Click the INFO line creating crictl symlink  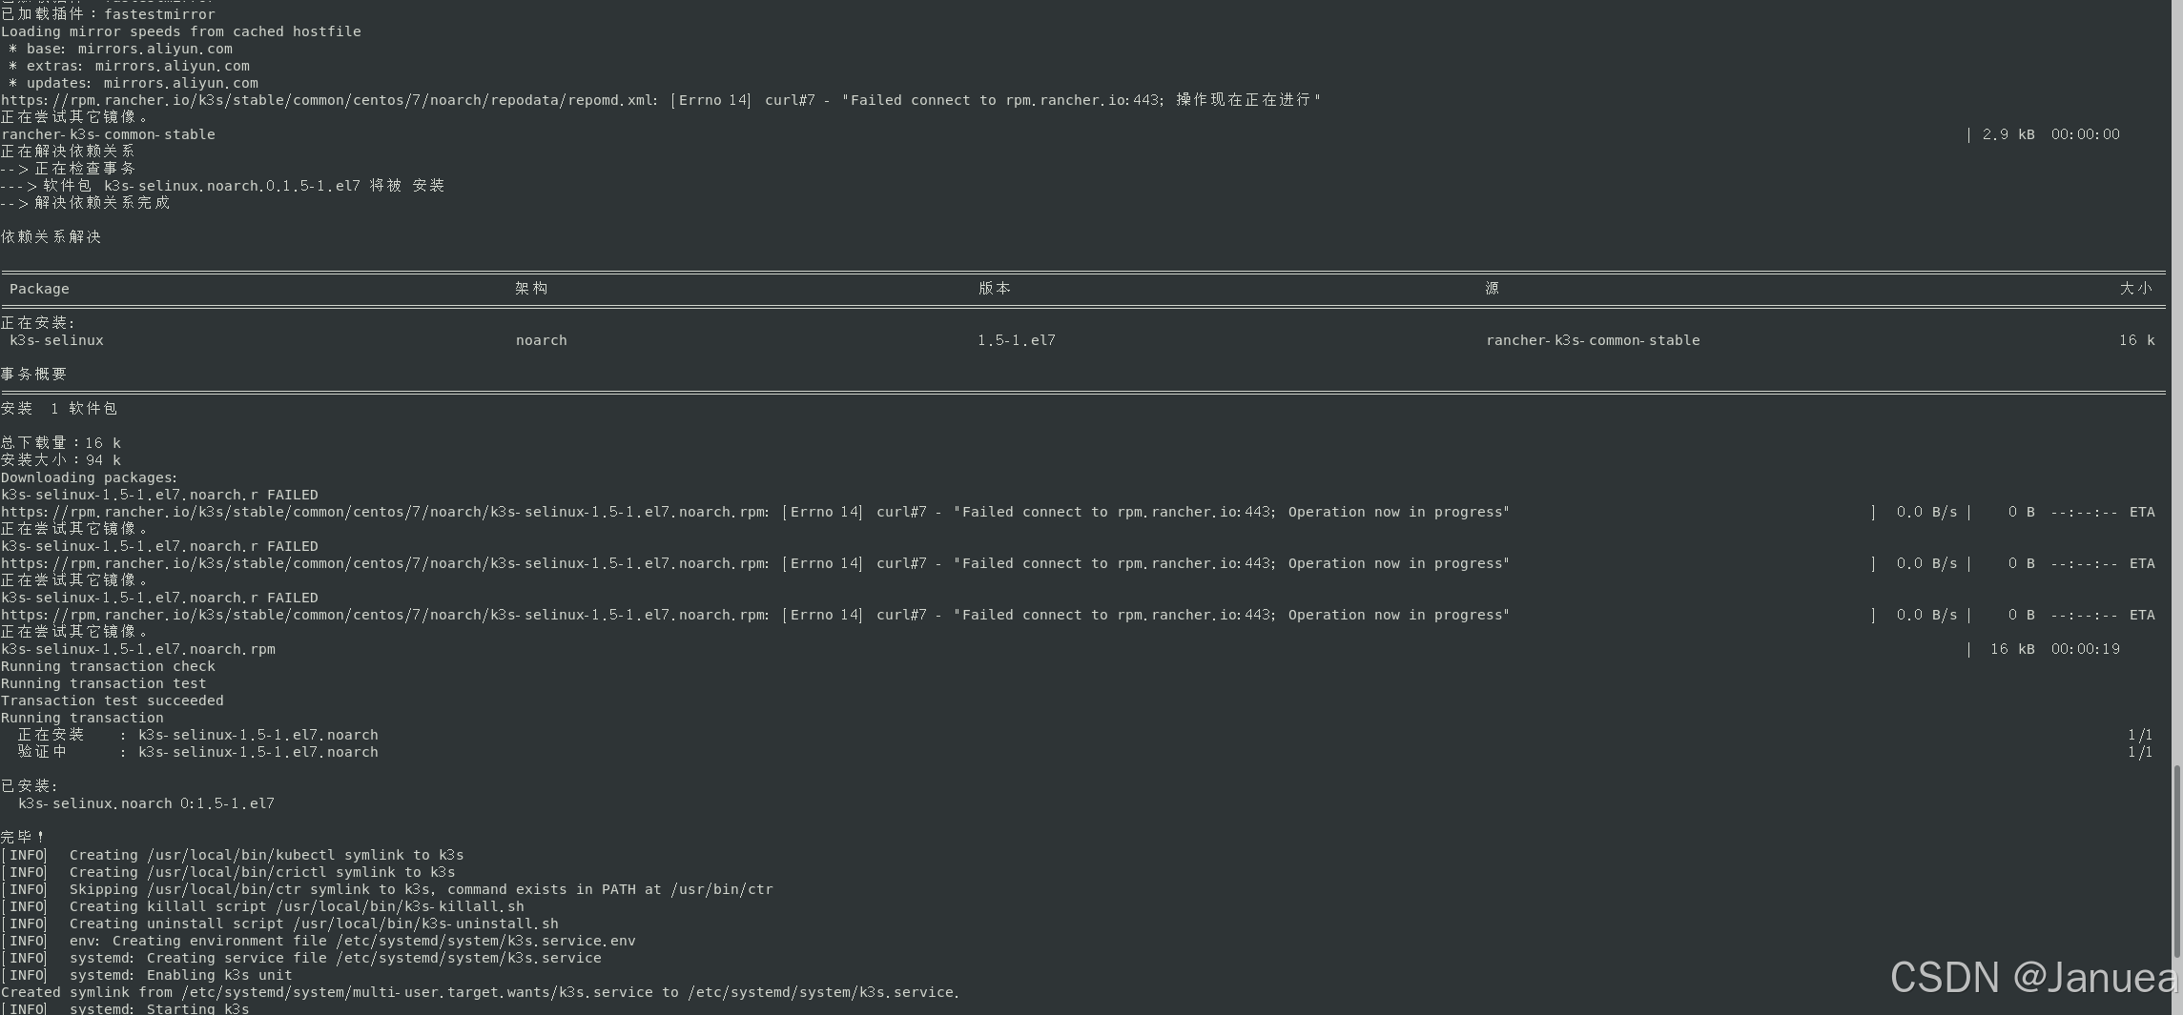point(228,872)
